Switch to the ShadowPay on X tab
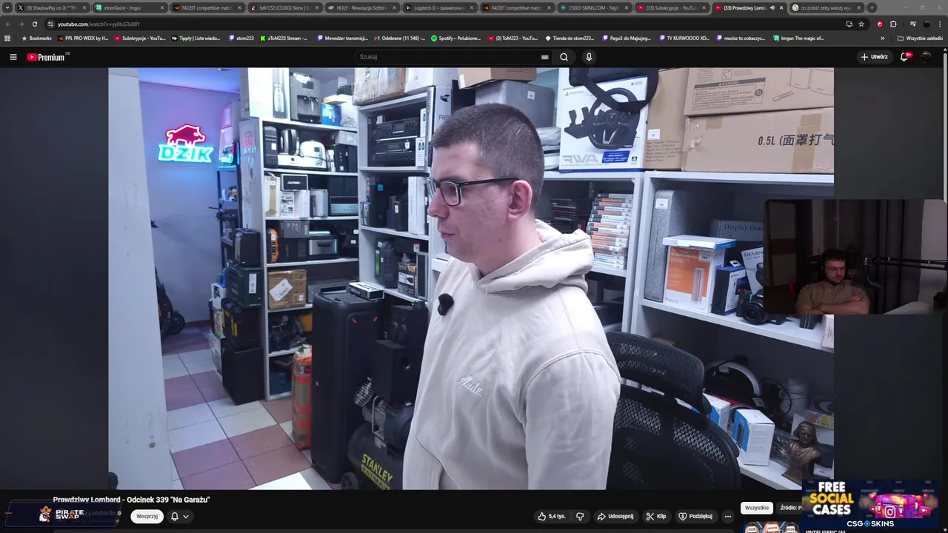The image size is (948, 533). coord(52,7)
